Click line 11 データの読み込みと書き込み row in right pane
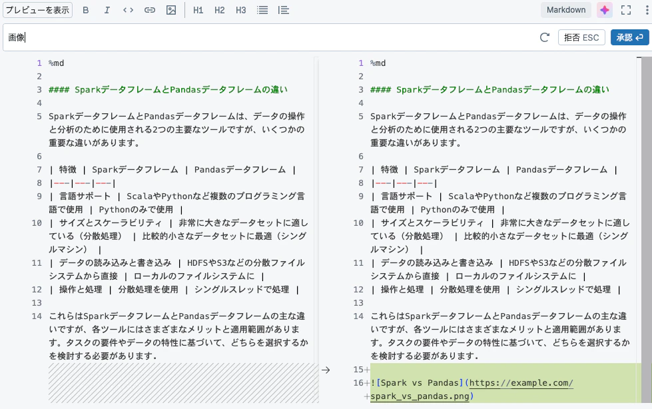This screenshot has height=409, width=652. [x=499, y=270]
